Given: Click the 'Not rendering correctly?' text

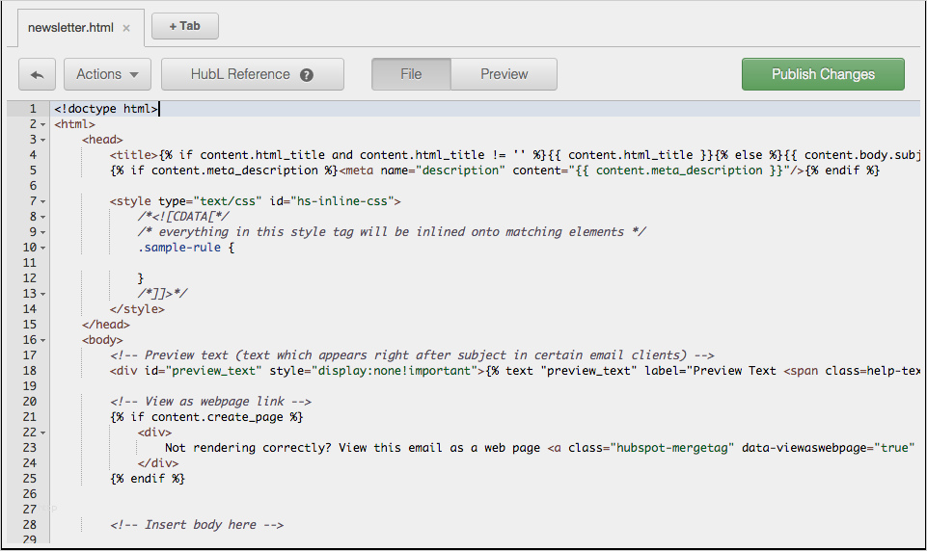Looking at the screenshot, I should pos(248,448).
